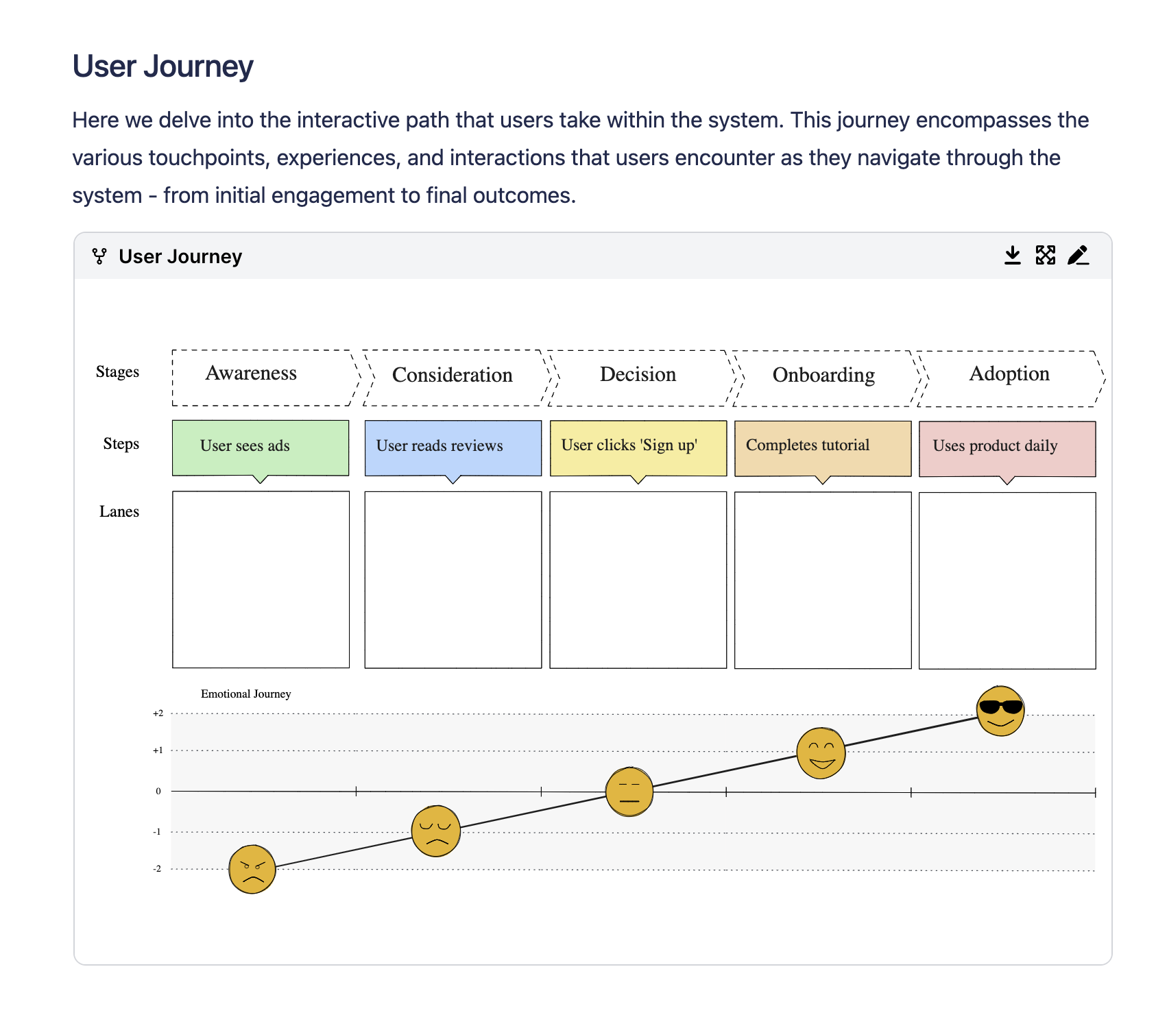Download the User Journey diagram
The width and height of the screenshot is (1156, 1017).
coord(1012,256)
